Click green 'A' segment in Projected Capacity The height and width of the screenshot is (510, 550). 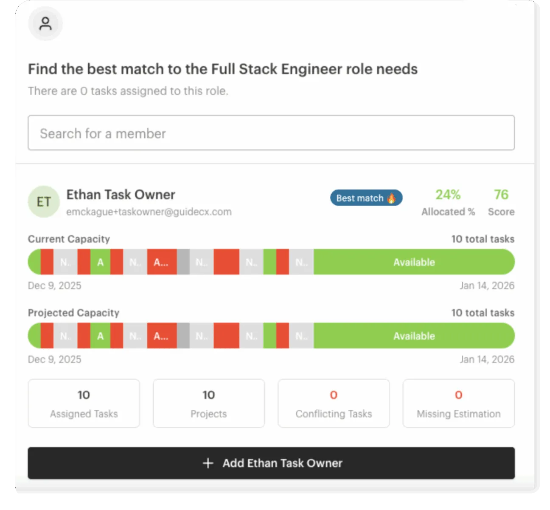pos(100,336)
